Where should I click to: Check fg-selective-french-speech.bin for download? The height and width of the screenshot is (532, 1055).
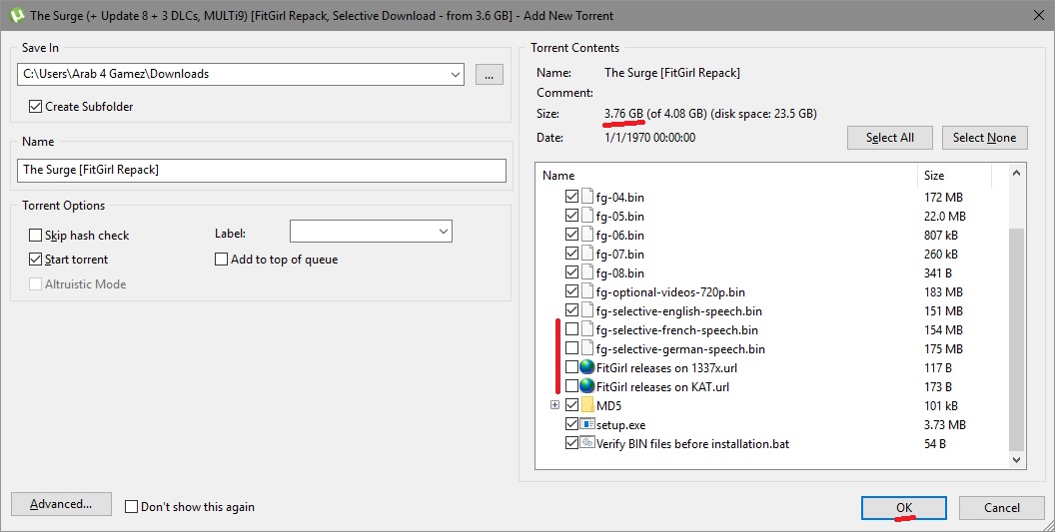(571, 329)
